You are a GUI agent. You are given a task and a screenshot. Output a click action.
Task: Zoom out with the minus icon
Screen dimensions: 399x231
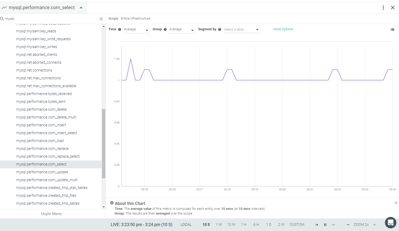[x=348, y=225]
